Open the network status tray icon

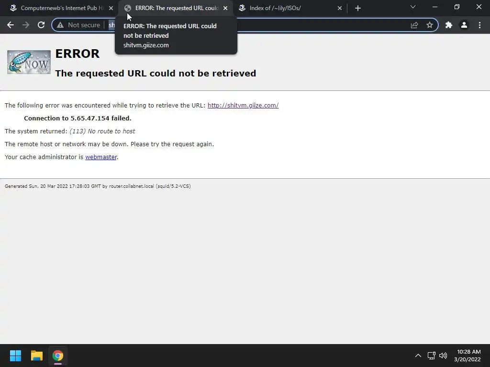[432, 356]
